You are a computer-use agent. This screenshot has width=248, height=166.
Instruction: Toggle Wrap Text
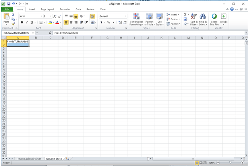[93, 16]
